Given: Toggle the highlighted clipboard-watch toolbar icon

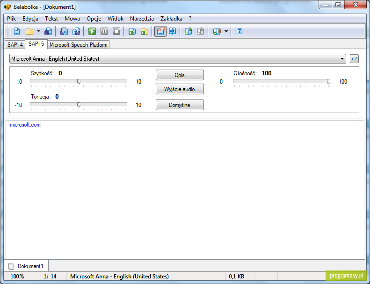Looking at the screenshot, I should (160, 31).
